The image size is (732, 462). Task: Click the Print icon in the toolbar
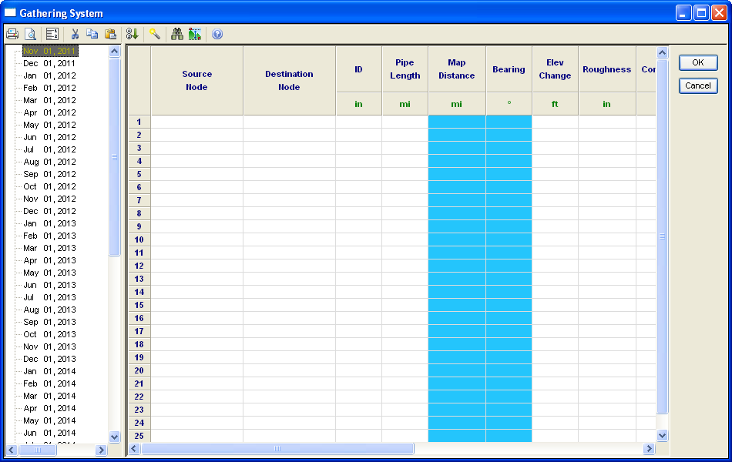[12, 34]
